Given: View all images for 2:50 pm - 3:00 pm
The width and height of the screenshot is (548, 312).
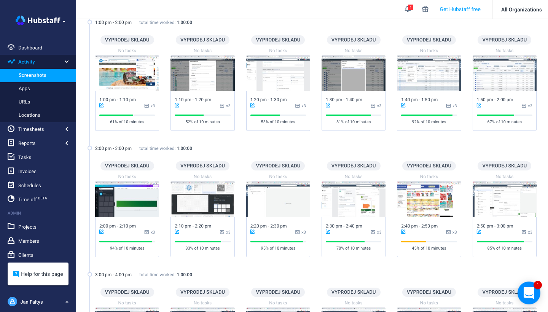Looking at the screenshot, I should point(527,232).
